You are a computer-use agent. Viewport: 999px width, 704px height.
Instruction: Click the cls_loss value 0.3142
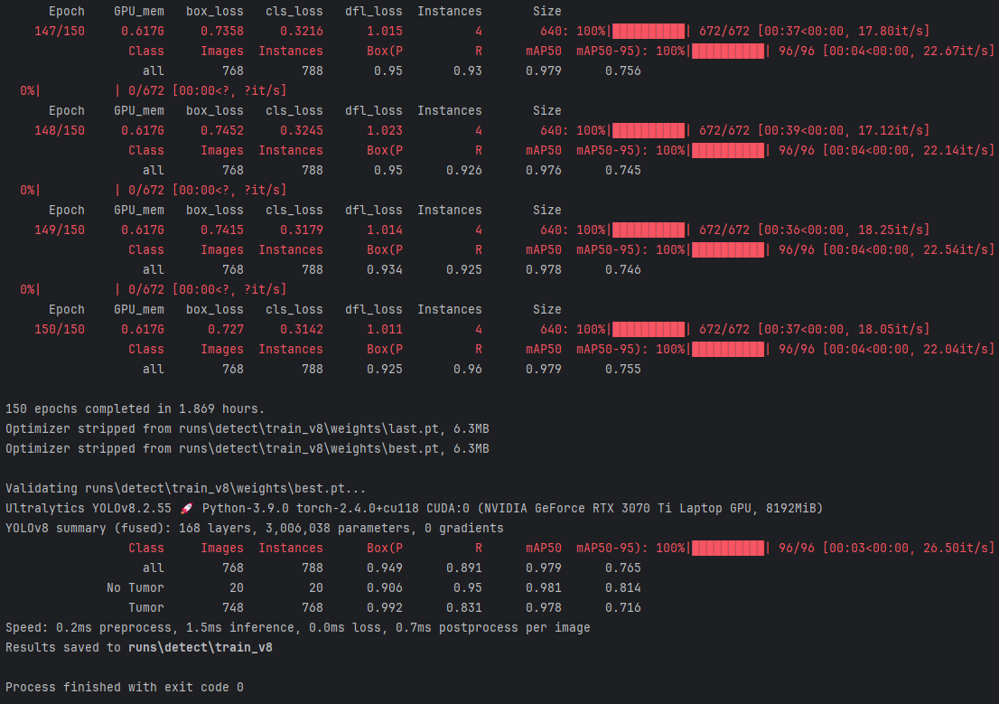(302, 330)
